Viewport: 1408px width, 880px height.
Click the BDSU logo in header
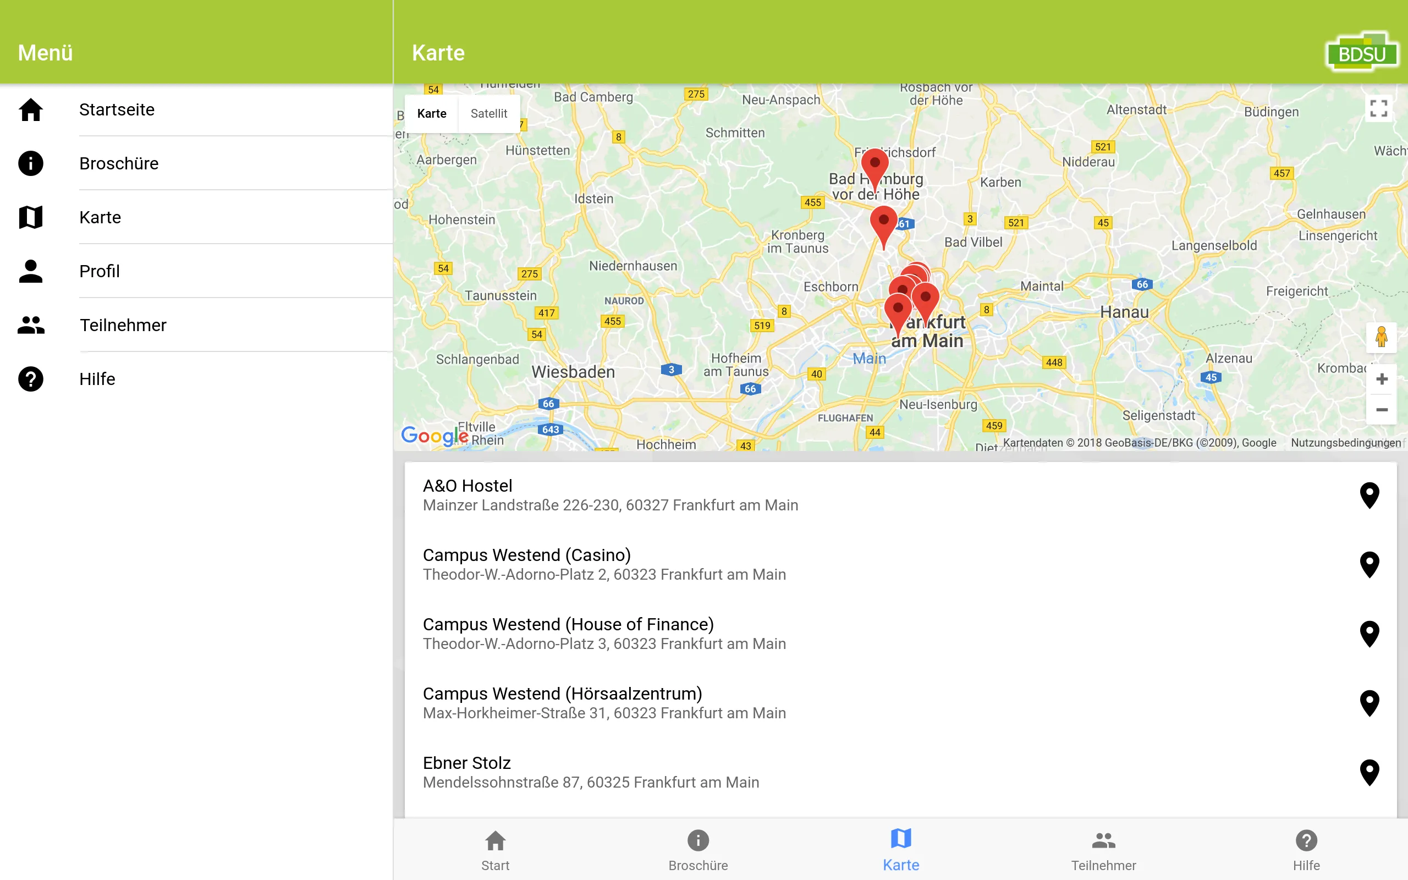coord(1362,52)
